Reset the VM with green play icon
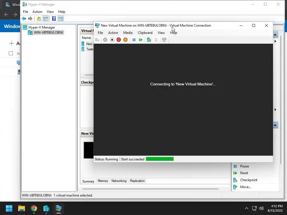Image resolution: width=287 pixels, height=215 pixels. (141, 40)
